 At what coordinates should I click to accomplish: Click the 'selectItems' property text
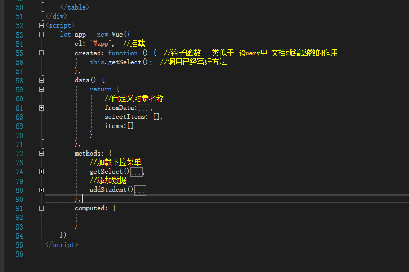click(125, 117)
